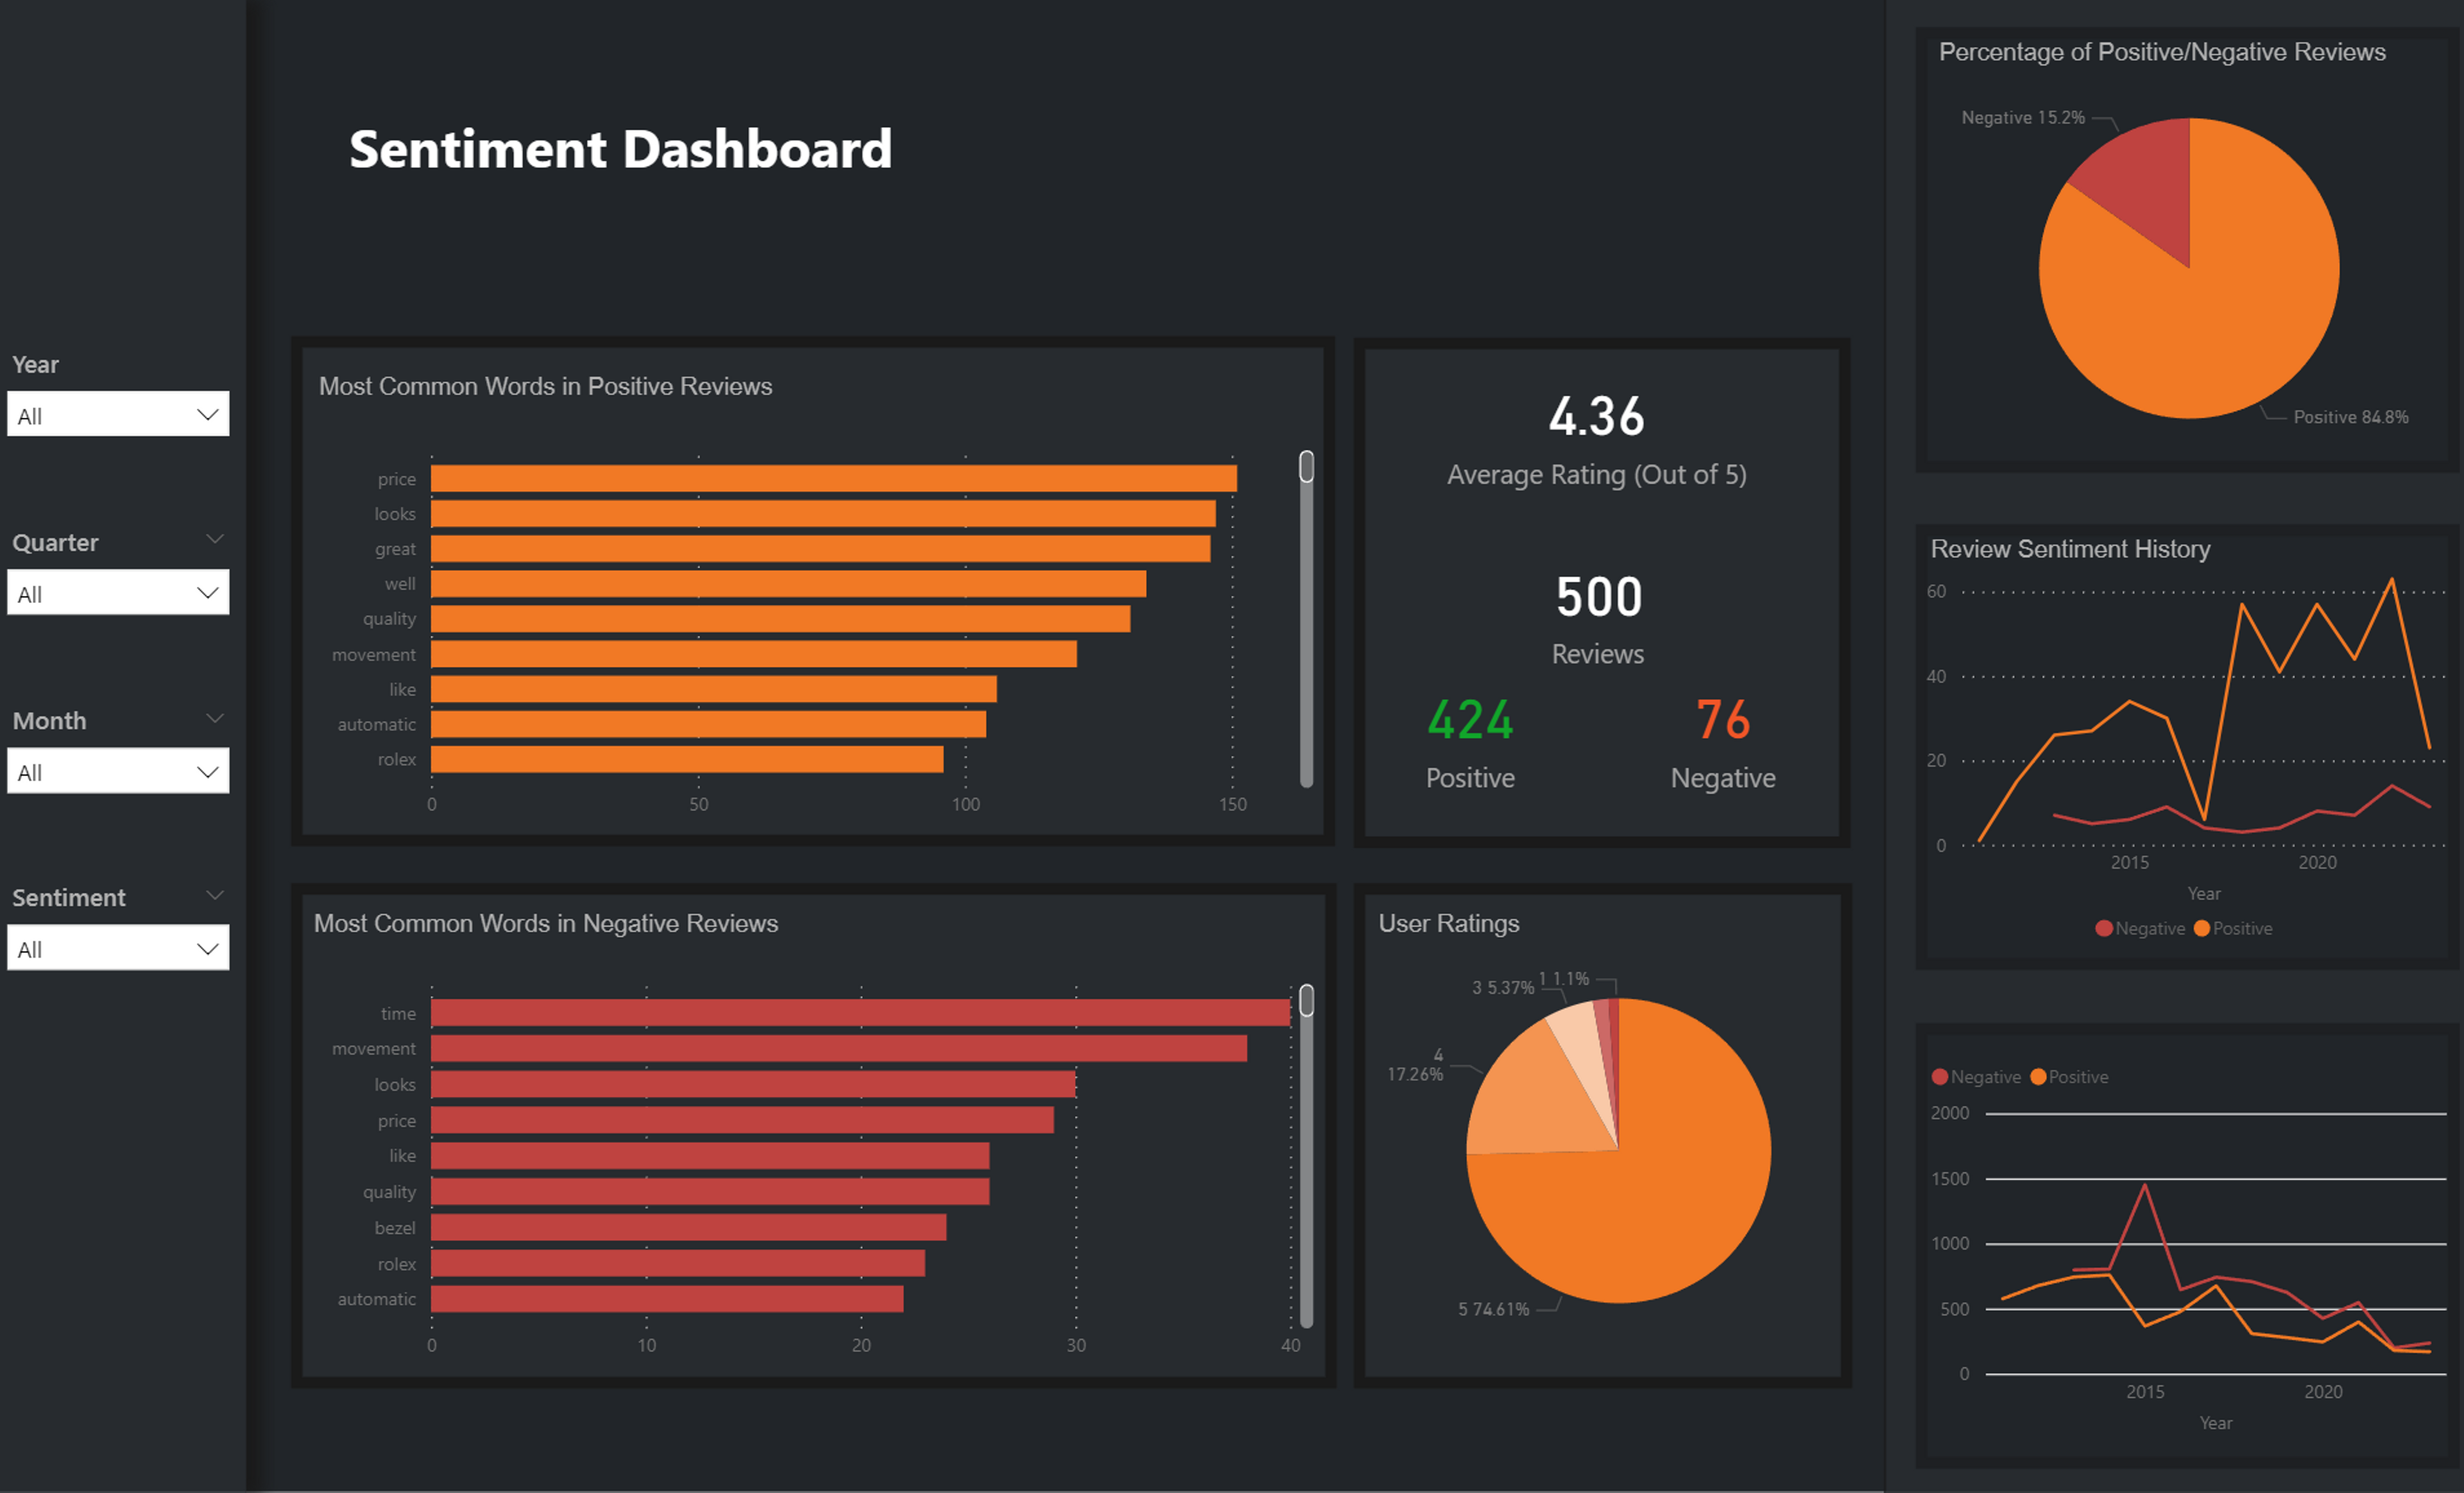Select the 'price' bar in negative words
The width and height of the screenshot is (2464, 1493).
pos(743,1120)
